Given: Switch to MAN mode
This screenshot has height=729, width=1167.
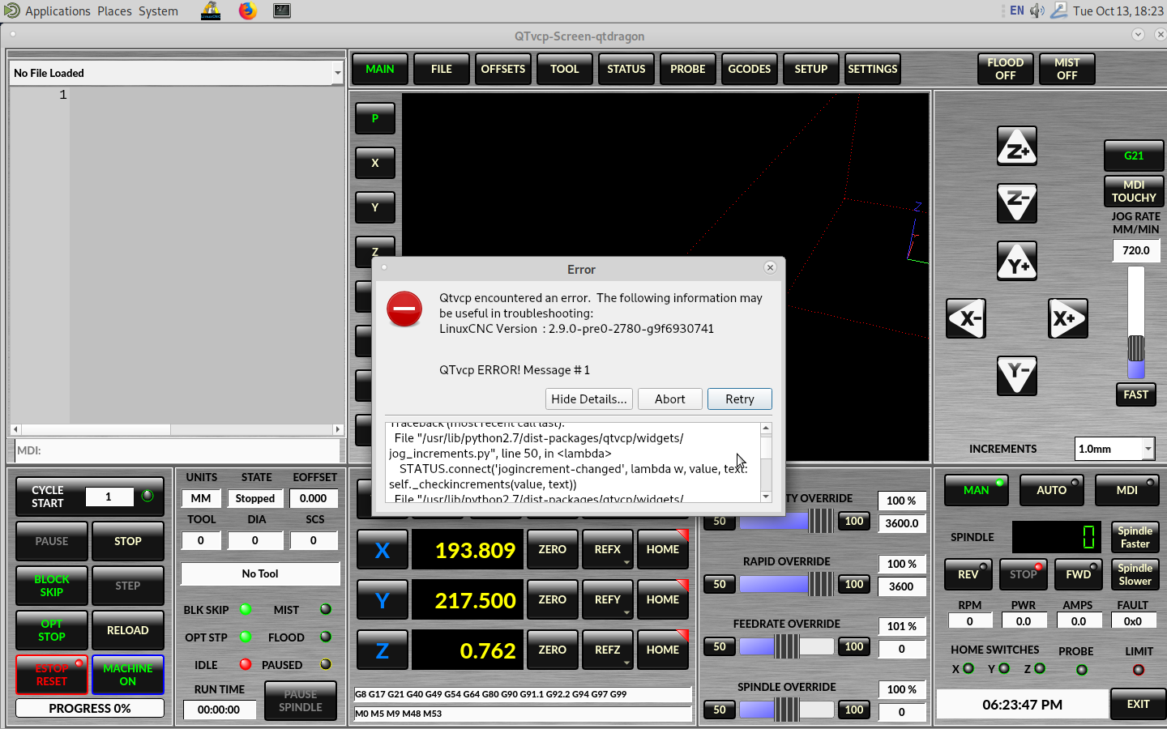Looking at the screenshot, I should 977,490.
